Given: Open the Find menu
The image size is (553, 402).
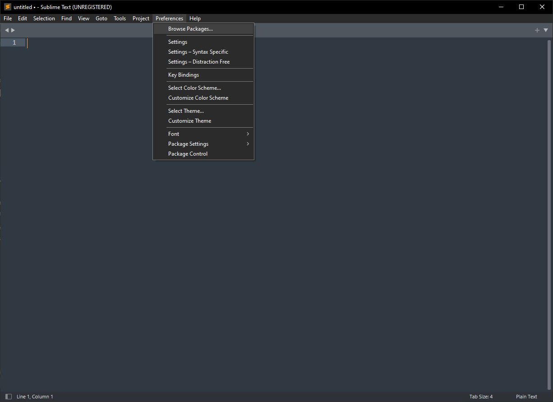Looking at the screenshot, I should tap(66, 18).
